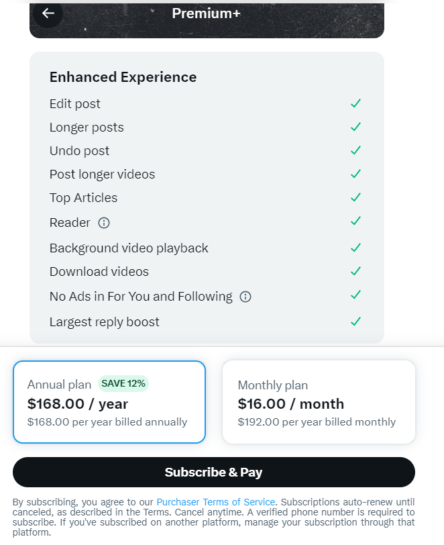Click the Download videos checkmark
Image resolution: width=444 pixels, height=545 pixels.
pos(356,271)
